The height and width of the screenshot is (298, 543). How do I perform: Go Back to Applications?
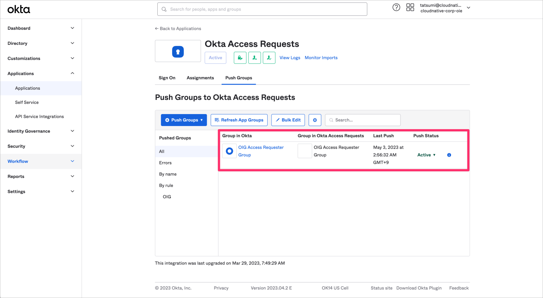178,28
